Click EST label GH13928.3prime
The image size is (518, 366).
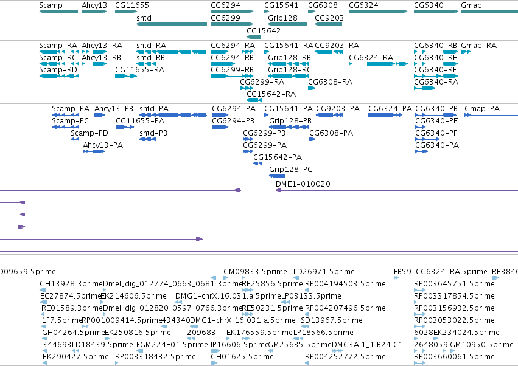(71, 284)
